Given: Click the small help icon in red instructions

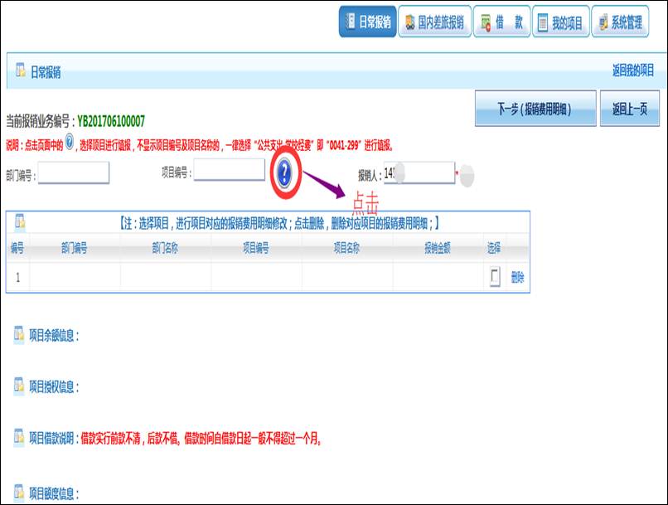Looking at the screenshot, I should click(70, 143).
